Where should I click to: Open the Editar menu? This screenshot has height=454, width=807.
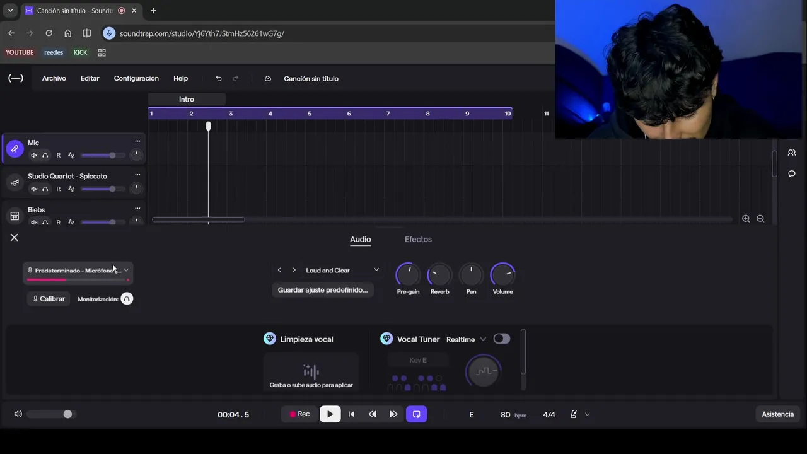90,78
